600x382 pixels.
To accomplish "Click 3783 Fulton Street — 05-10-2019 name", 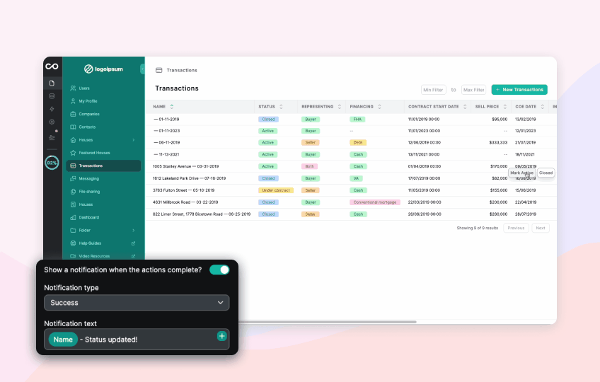I will [x=184, y=190].
